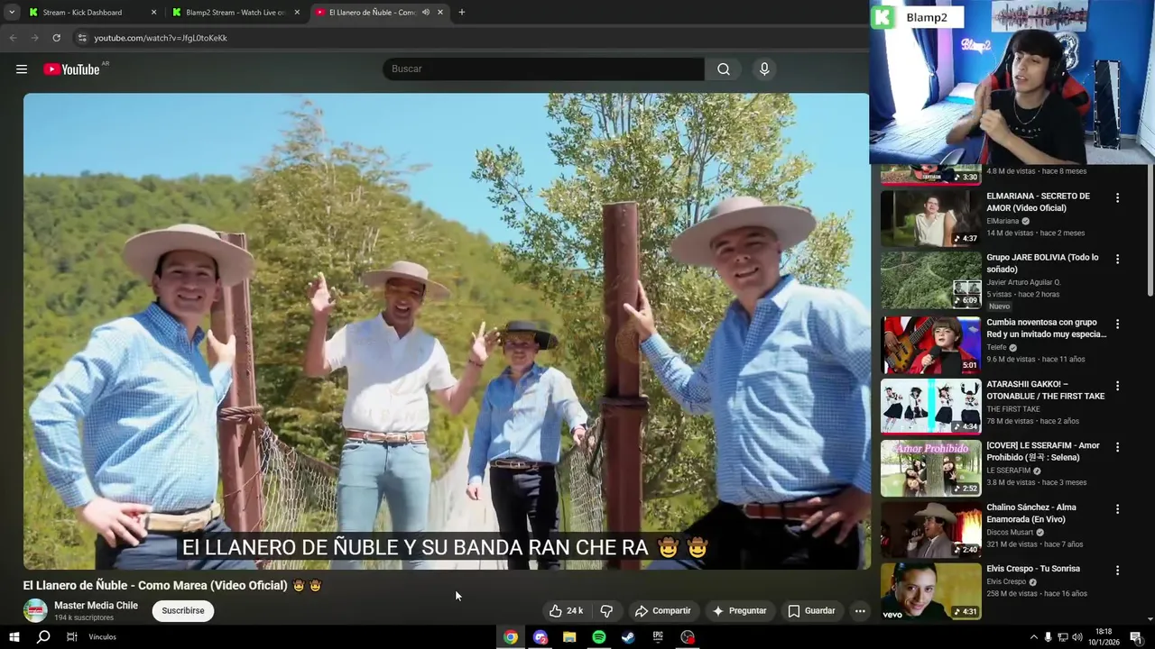The image size is (1155, 649).
Task: Open options for Cumbia noventosa video
Action: click(1117, 324)
